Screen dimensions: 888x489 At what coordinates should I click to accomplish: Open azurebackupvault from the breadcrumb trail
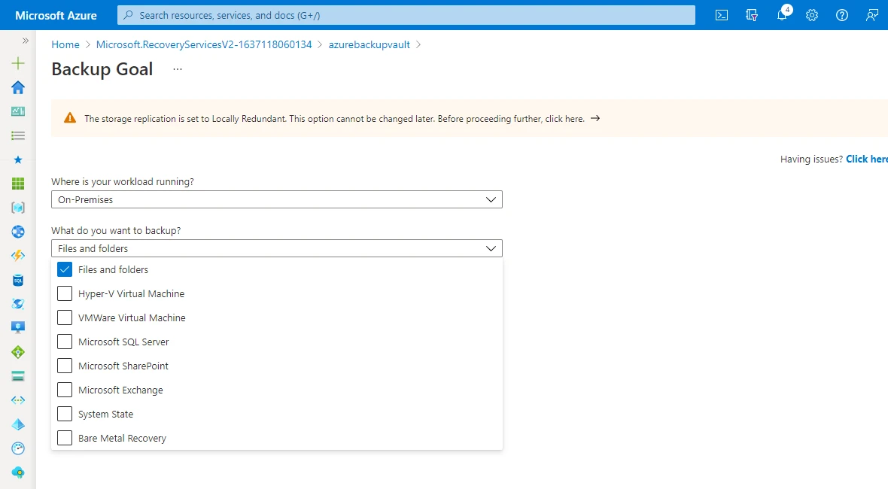(368, 44)
